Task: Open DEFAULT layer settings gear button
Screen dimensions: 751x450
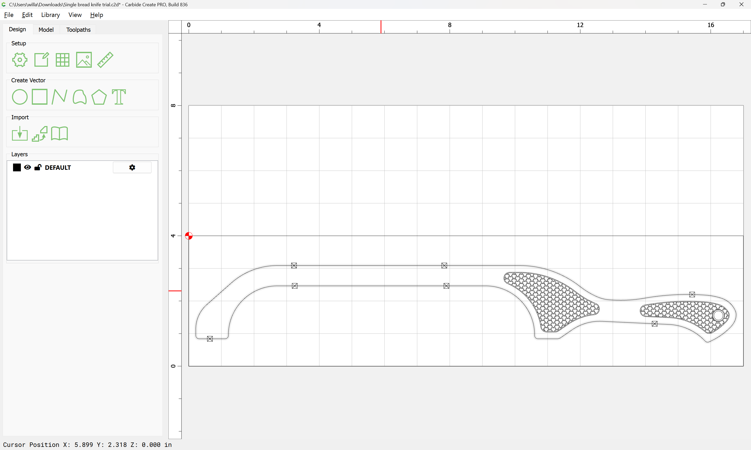Action: click(x=132, y=167)
